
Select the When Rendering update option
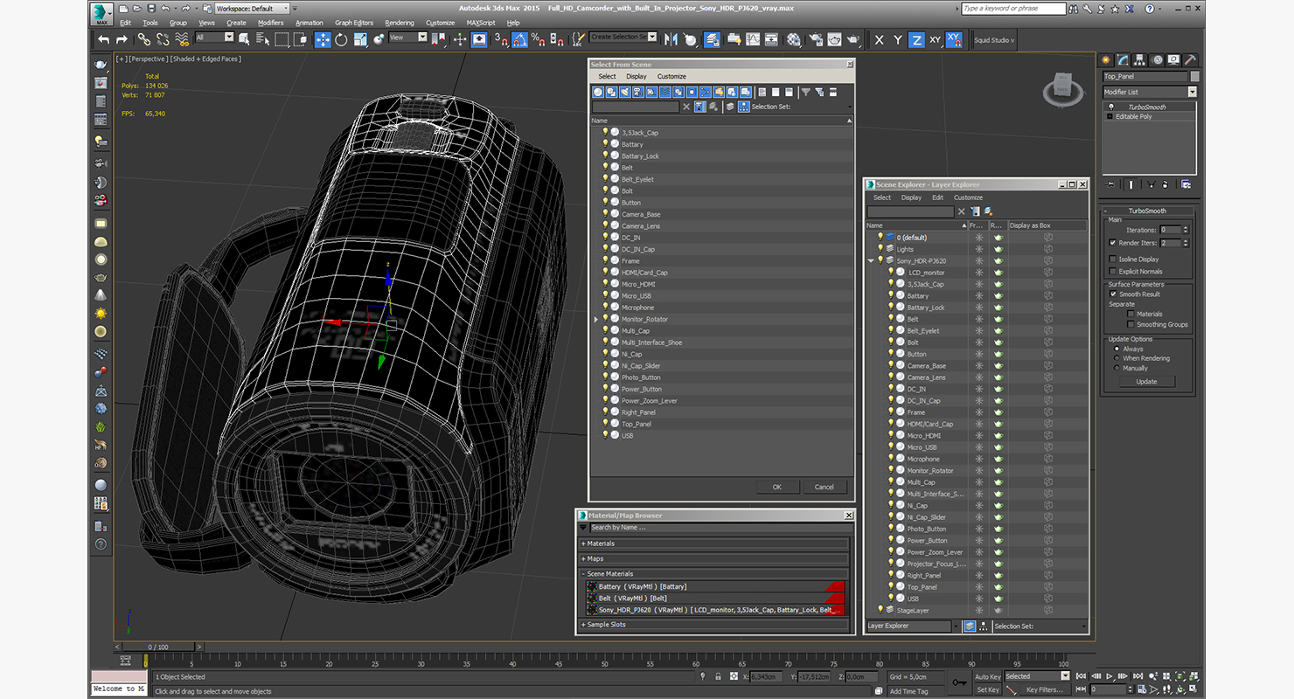1117,358
